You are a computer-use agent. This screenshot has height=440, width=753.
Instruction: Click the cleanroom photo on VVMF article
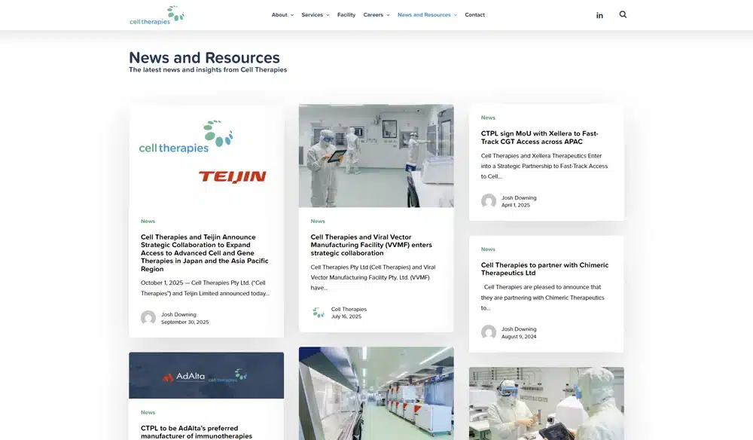point(376,156)
